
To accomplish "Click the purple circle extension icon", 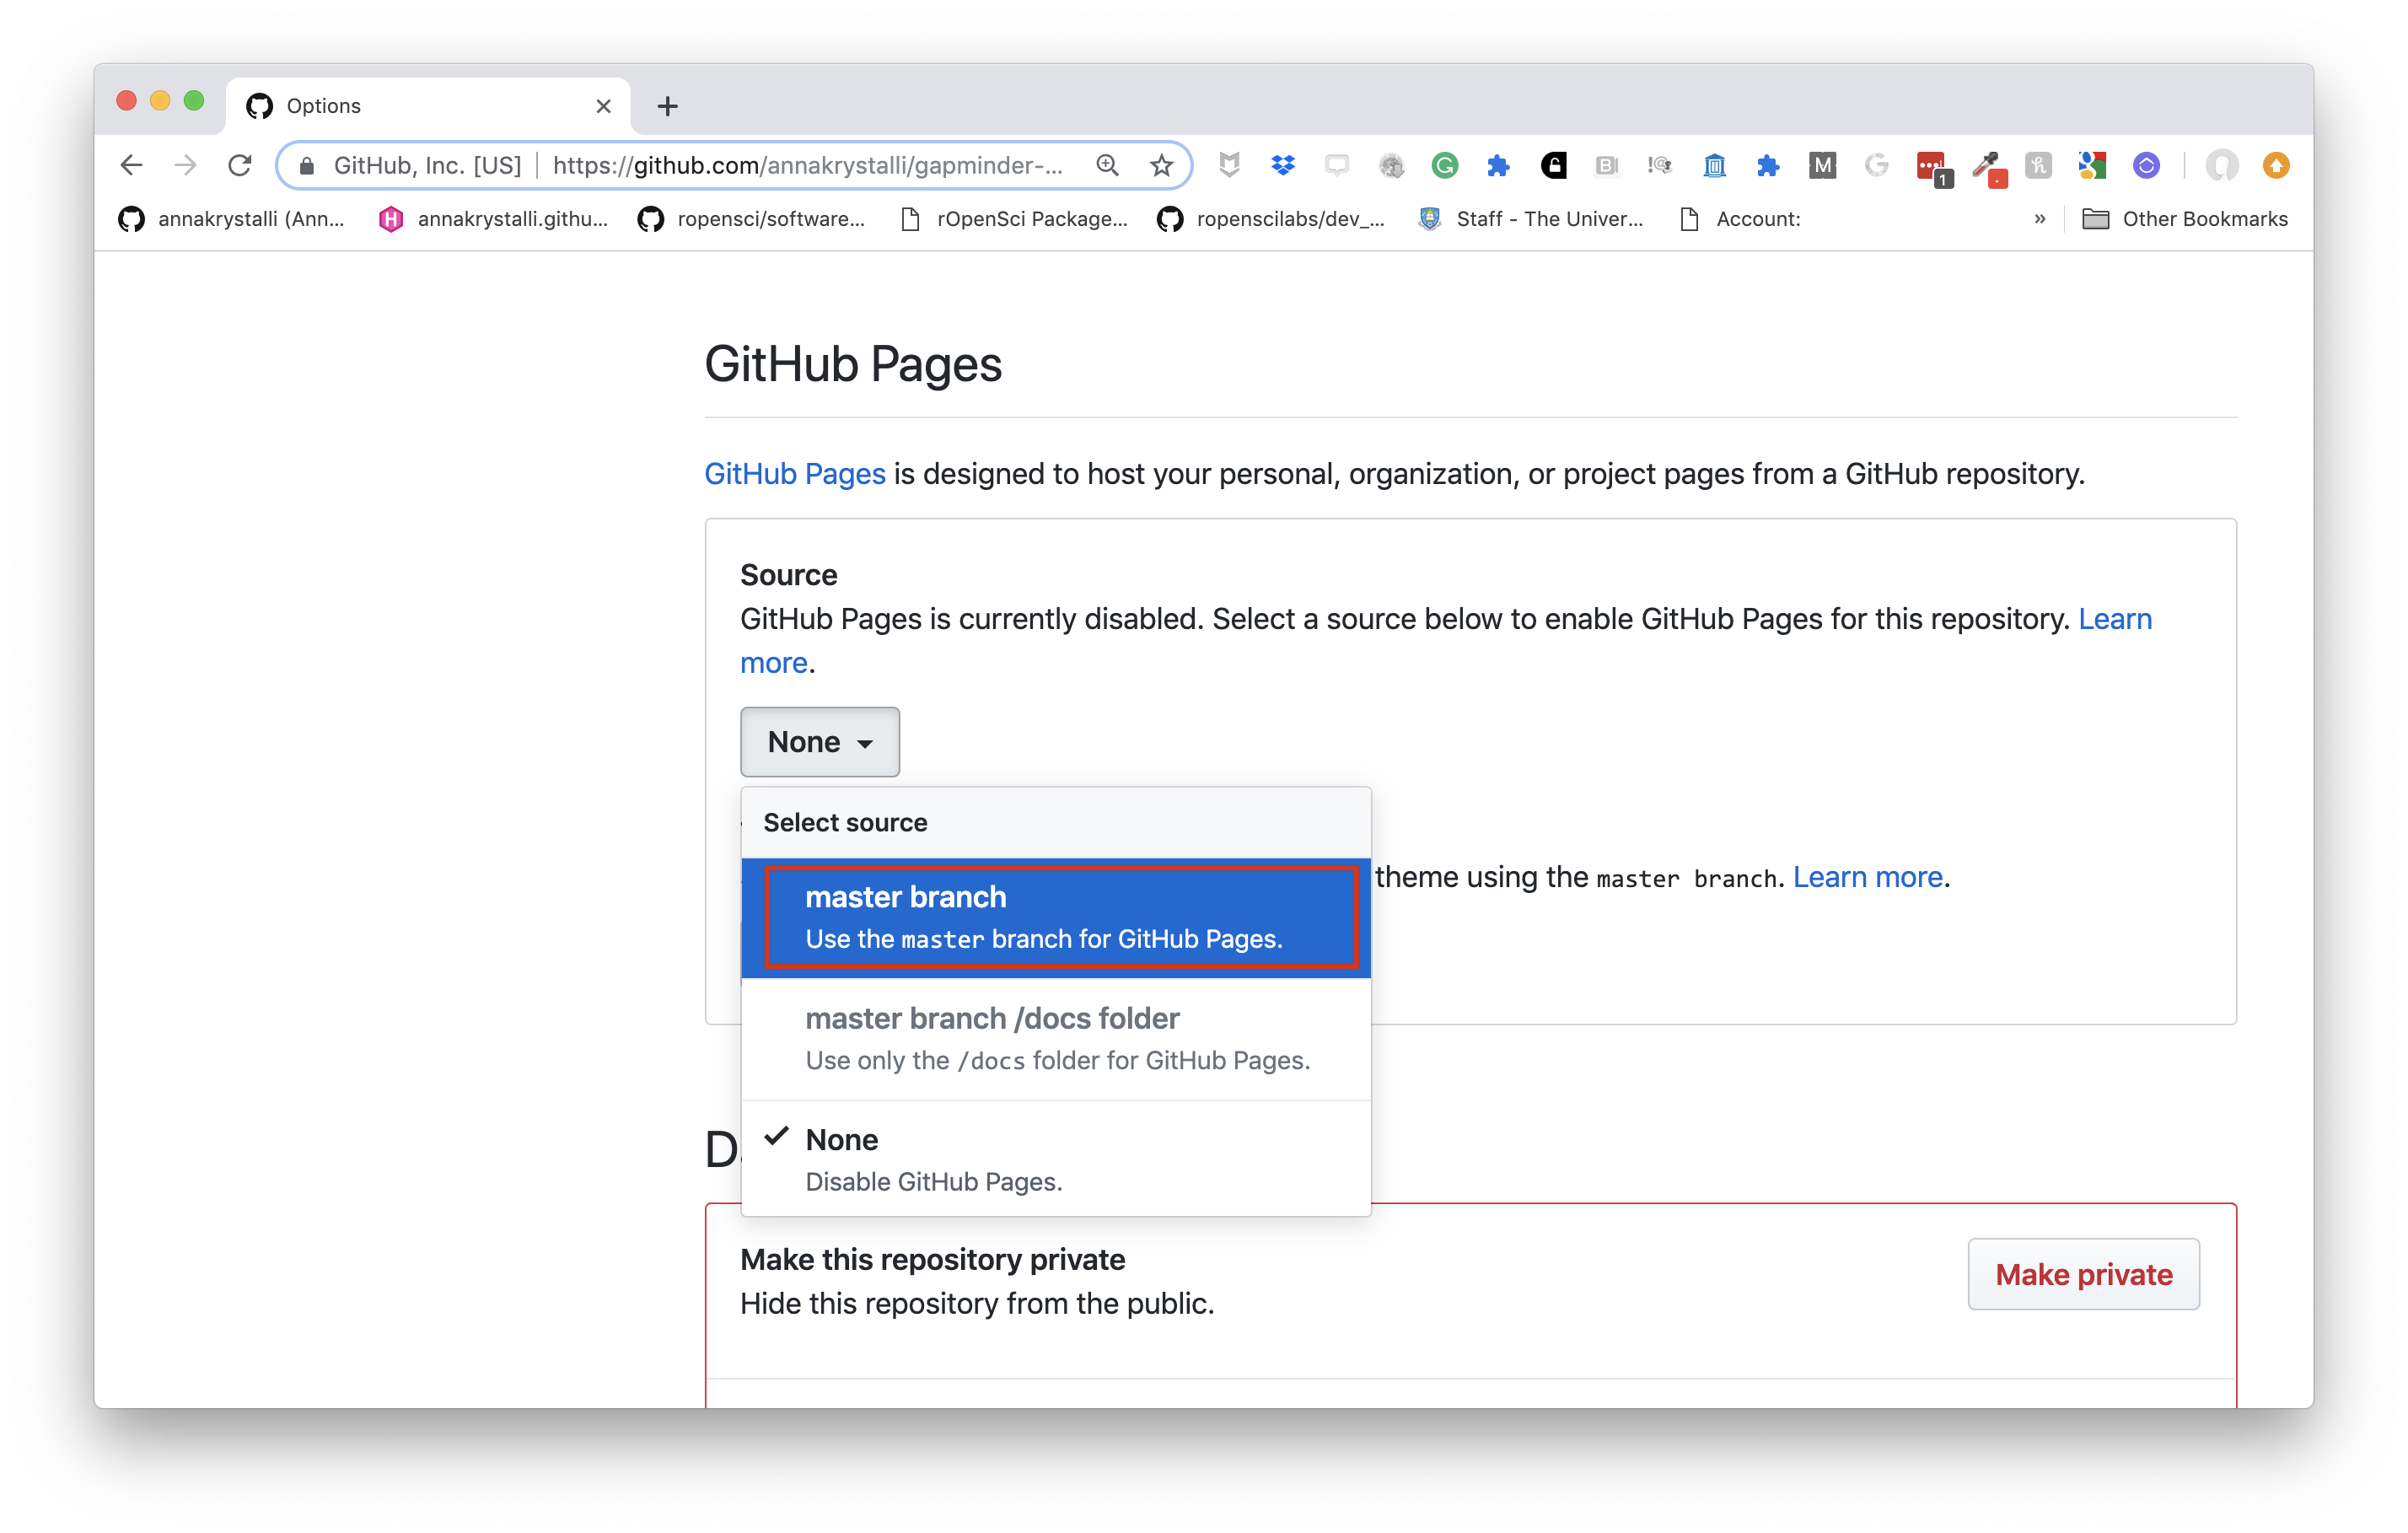I will [x=2146, y=165].
